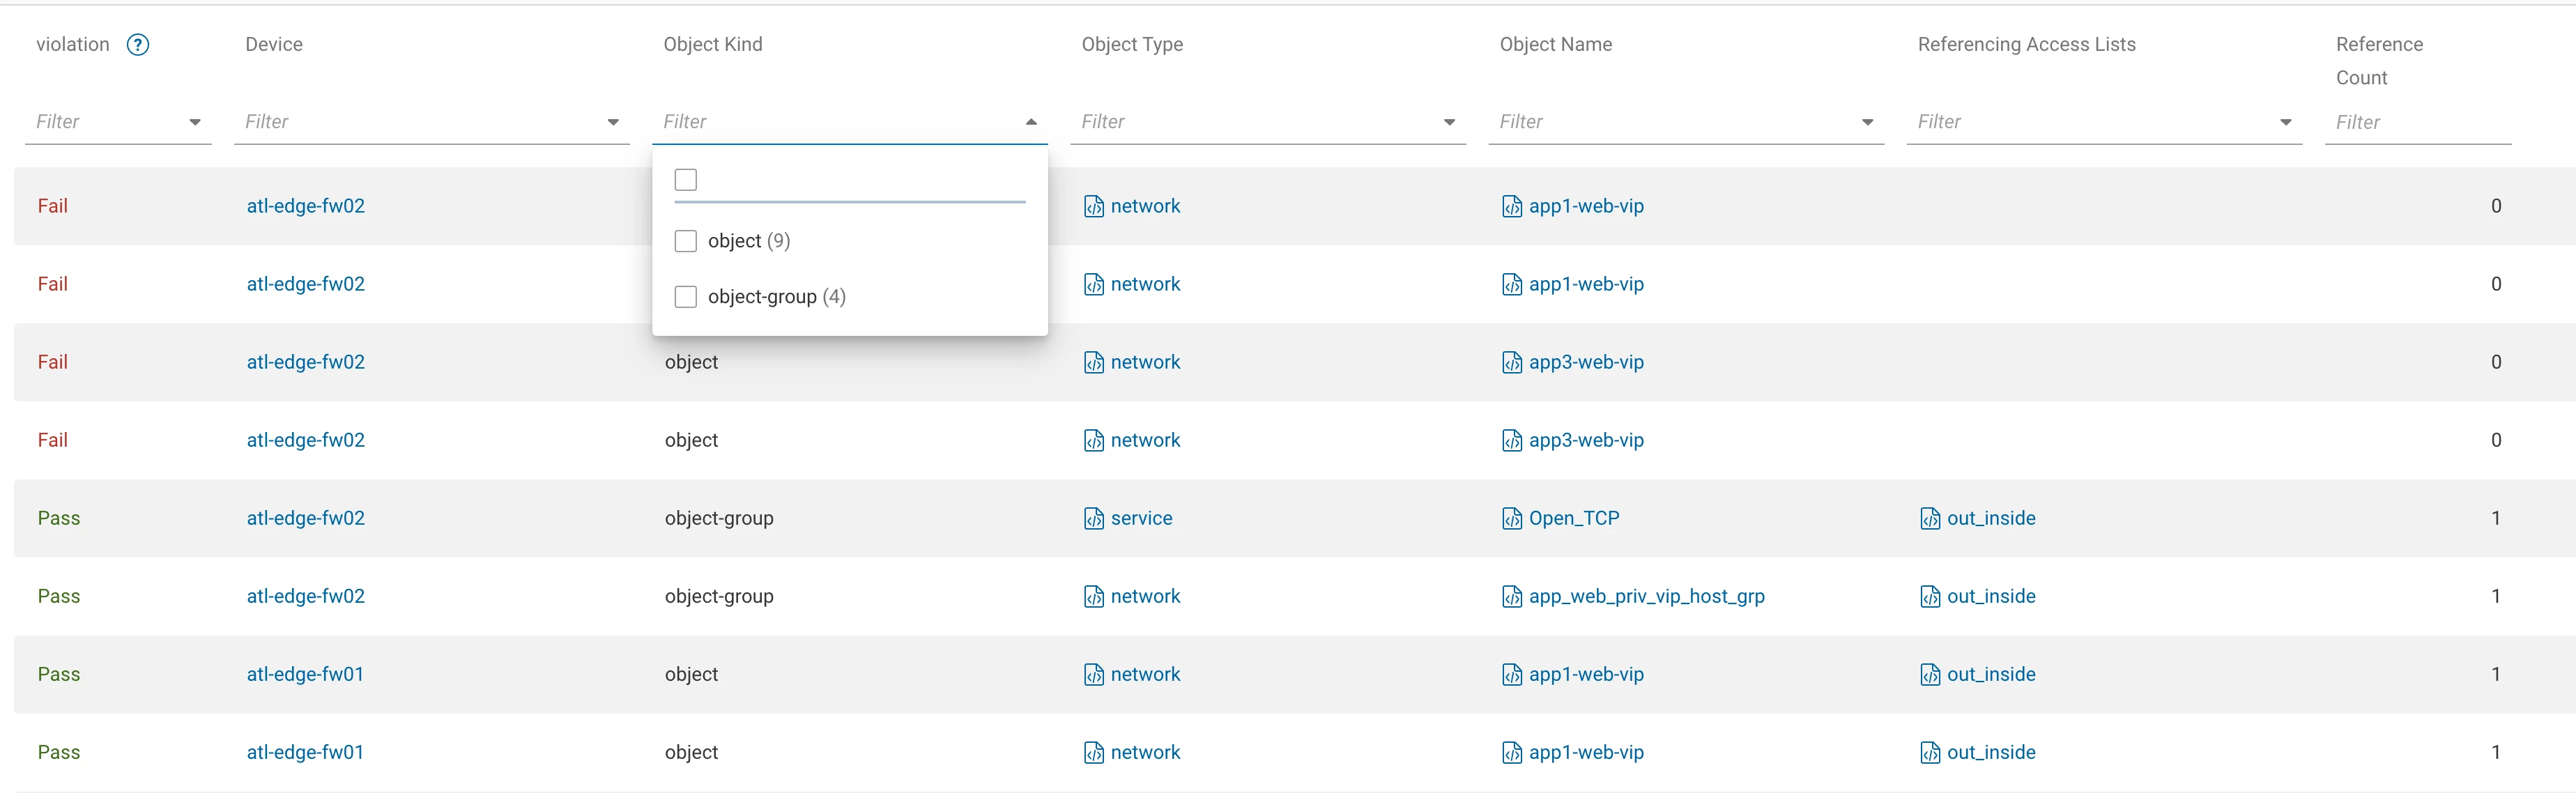Expand the Referencing Access Lists filter dropdown
The width and height of the screenshot is (2576, 793).
(2285, 122)
